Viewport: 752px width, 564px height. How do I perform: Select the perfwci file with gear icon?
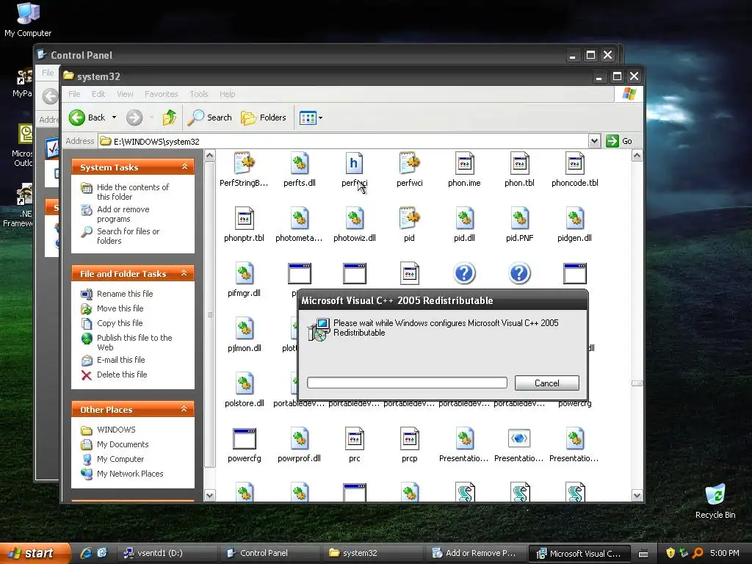[x=409, y=169]
